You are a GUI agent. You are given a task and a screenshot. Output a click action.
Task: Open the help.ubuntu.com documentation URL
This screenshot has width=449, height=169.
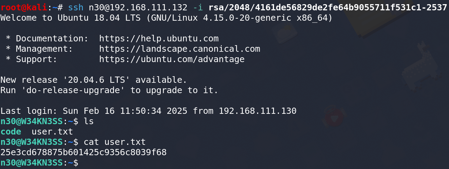click(159, 39)
